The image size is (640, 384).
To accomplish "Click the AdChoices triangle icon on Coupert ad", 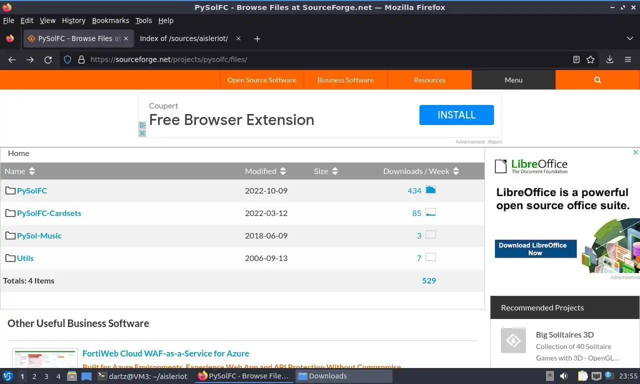I will tap(142, 125).
